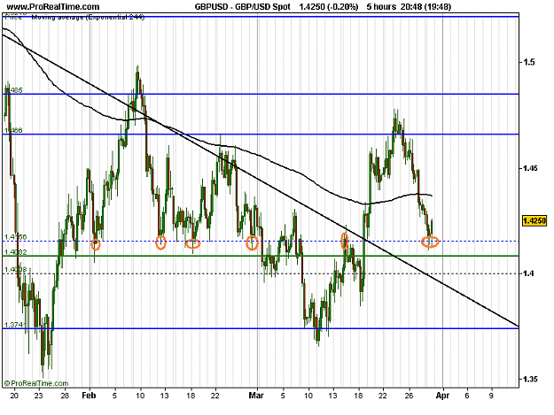The image size is (554, 415).
Task: Select the 1.45 price axis label
Action: pyautogui.click(x=531, y=168)
